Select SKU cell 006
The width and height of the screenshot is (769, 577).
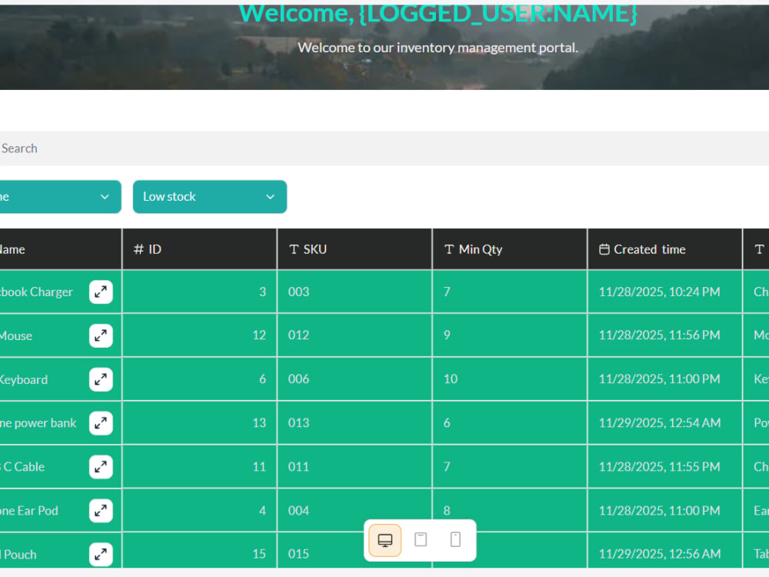pos(355,379)
